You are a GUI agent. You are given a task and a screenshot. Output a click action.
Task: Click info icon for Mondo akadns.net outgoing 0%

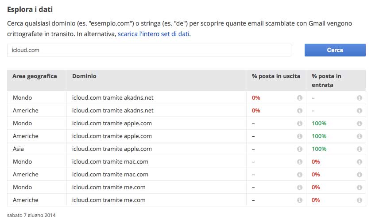click(300, 98)
